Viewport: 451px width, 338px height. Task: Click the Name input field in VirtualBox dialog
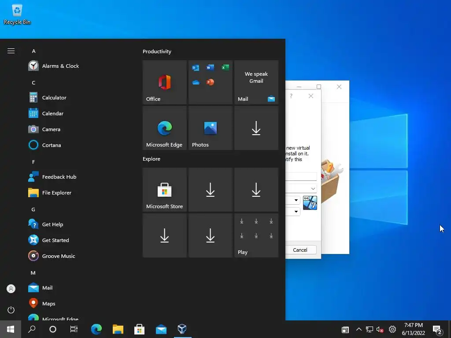point(301,176)
